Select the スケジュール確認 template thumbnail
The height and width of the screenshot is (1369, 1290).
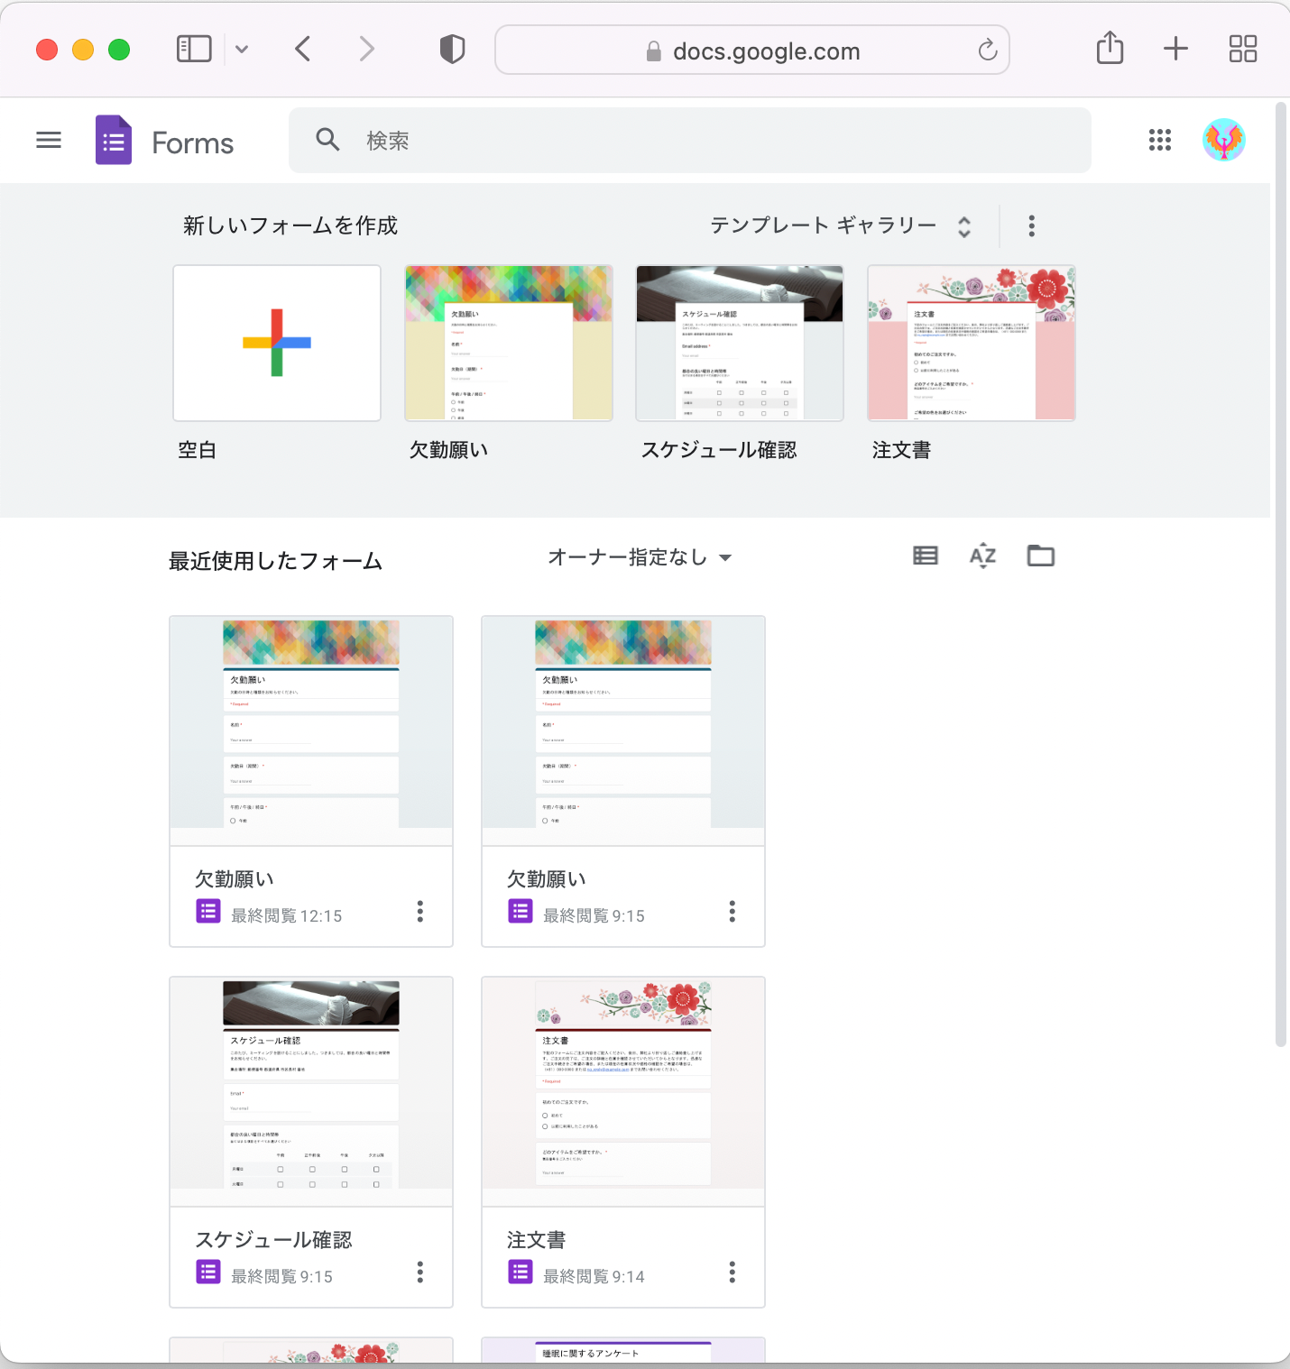click(x=740, y=343)
